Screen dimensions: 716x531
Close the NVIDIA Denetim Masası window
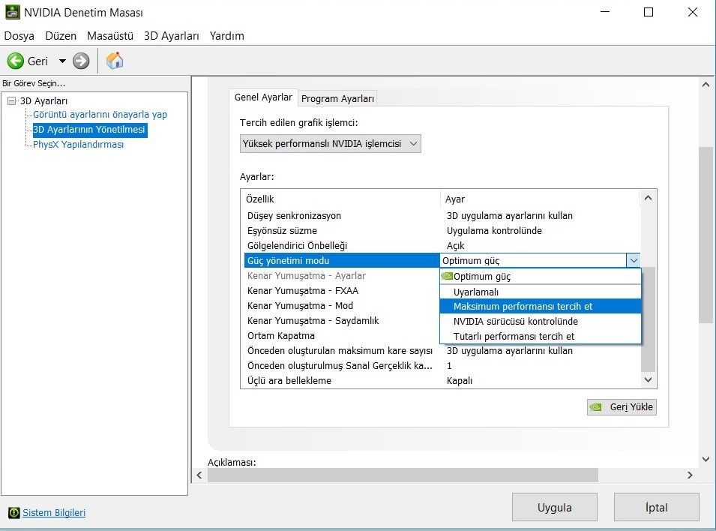click(x=693, y=12)
